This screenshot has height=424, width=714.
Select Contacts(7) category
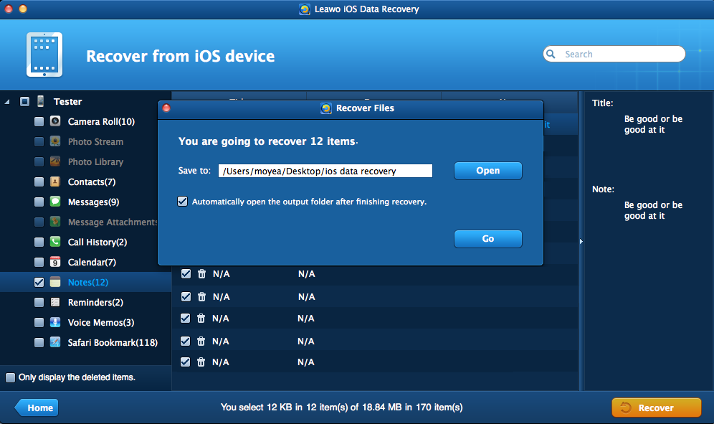click(x=92, y=182)
